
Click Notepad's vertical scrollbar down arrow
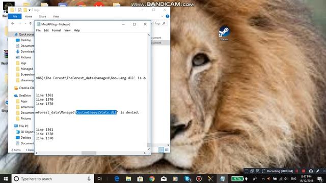[149, 149]
